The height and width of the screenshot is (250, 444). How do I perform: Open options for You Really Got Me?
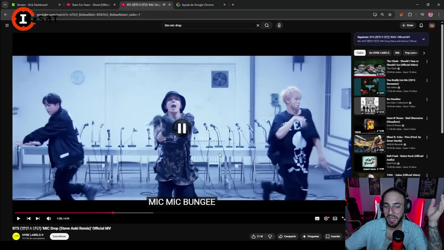tap(427, 81)
